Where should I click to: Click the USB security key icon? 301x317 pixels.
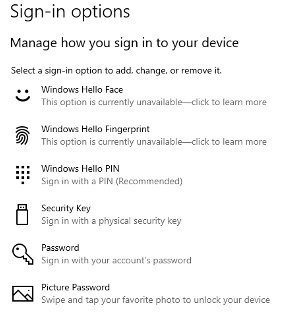point(22,214)
